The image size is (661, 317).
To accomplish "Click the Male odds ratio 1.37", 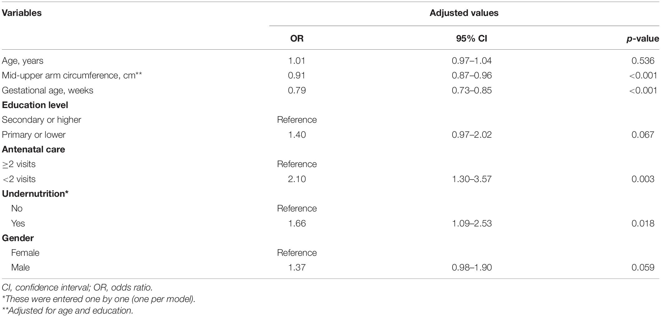I will pos(297,267).
